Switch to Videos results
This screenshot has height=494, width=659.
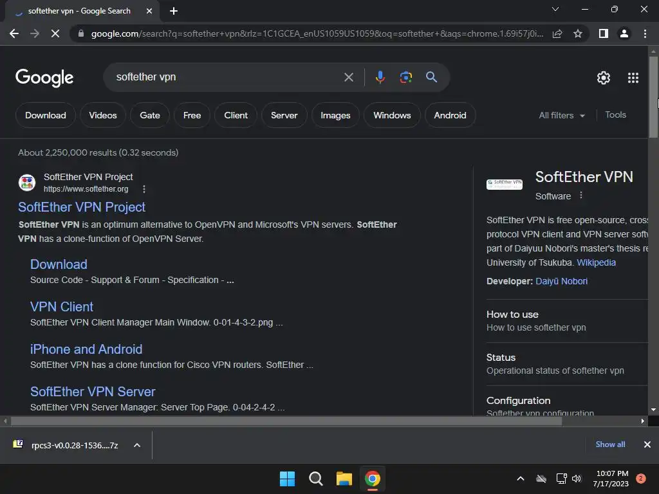[x=103, y=115]
